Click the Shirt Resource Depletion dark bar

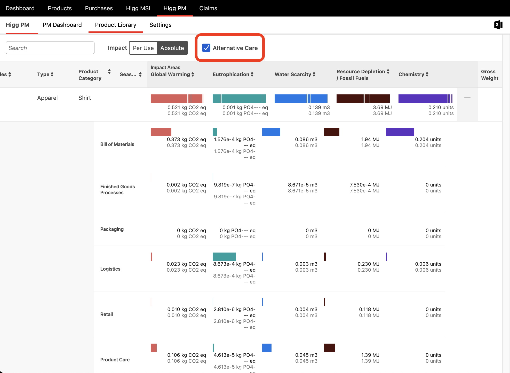[363, 99]
